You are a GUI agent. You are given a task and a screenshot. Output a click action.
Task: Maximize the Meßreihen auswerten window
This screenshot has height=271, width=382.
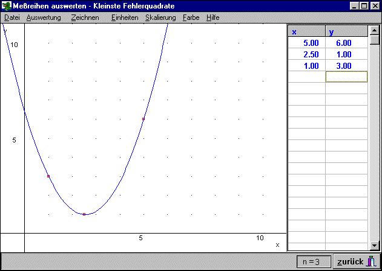364,6
